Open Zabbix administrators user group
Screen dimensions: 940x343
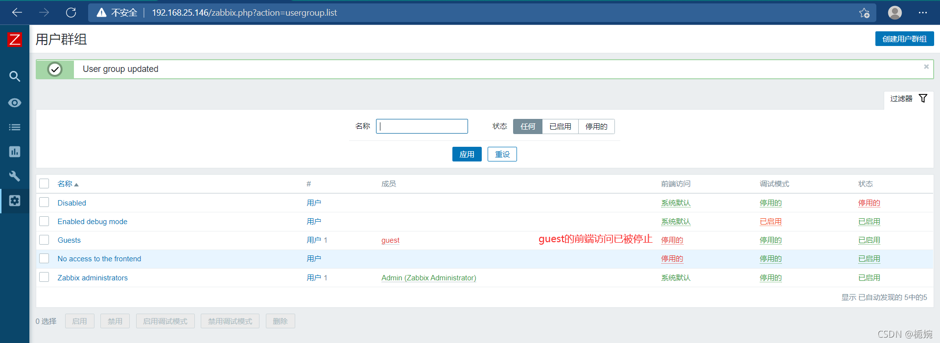[x=92, y=278]
